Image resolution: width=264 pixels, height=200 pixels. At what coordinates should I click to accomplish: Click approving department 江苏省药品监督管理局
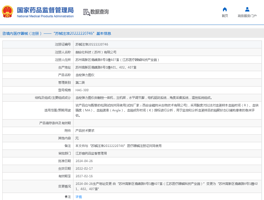pos(91,153)
